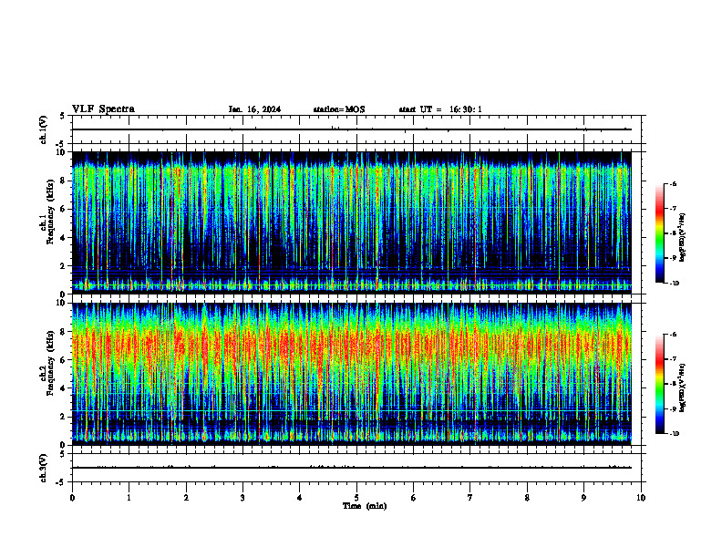The height and width of the screenshot is (558, 722).
Task: Click the time axis tick label "0"
Action: [x=72, y=498]
